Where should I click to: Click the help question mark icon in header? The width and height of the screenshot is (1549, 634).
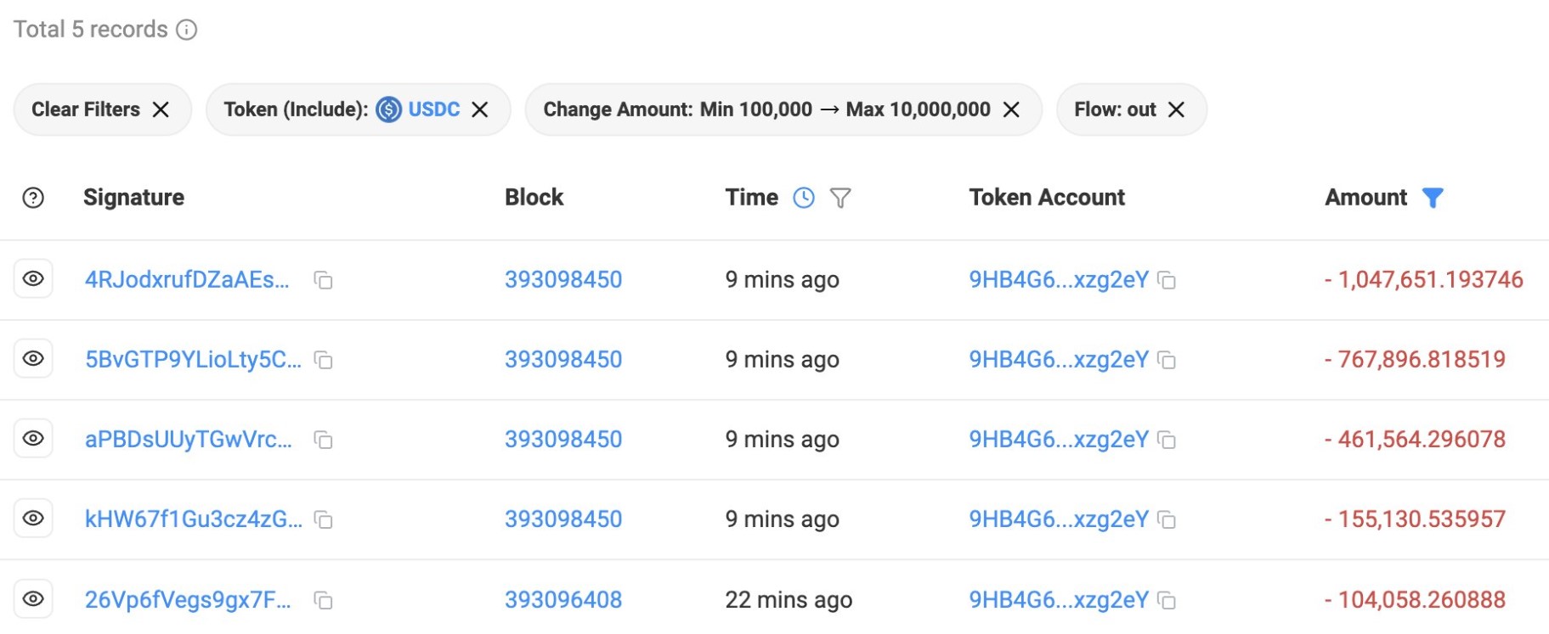(x=33, y=198)
